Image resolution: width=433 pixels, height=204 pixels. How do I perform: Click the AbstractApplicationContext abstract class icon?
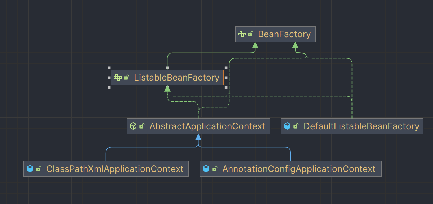click(x=133, y=126)
